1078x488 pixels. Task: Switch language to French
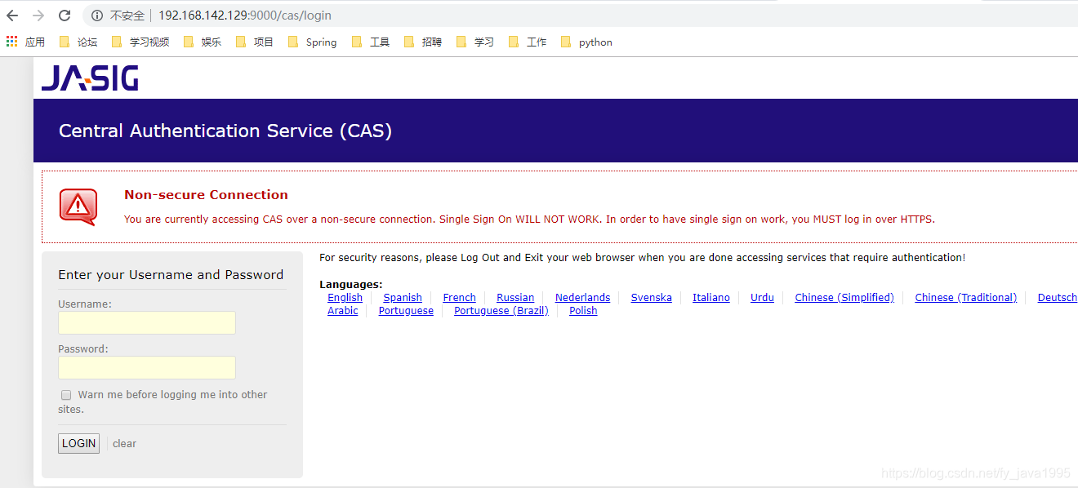point(459,298)
